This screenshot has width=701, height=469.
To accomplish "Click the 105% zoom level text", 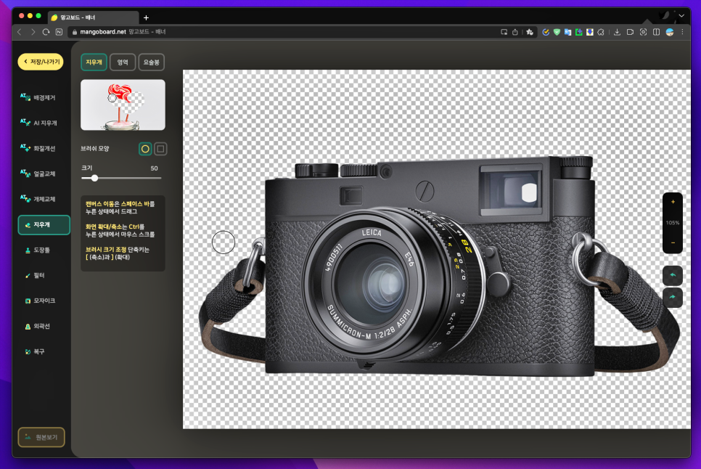I will click(x=673, y=223).
